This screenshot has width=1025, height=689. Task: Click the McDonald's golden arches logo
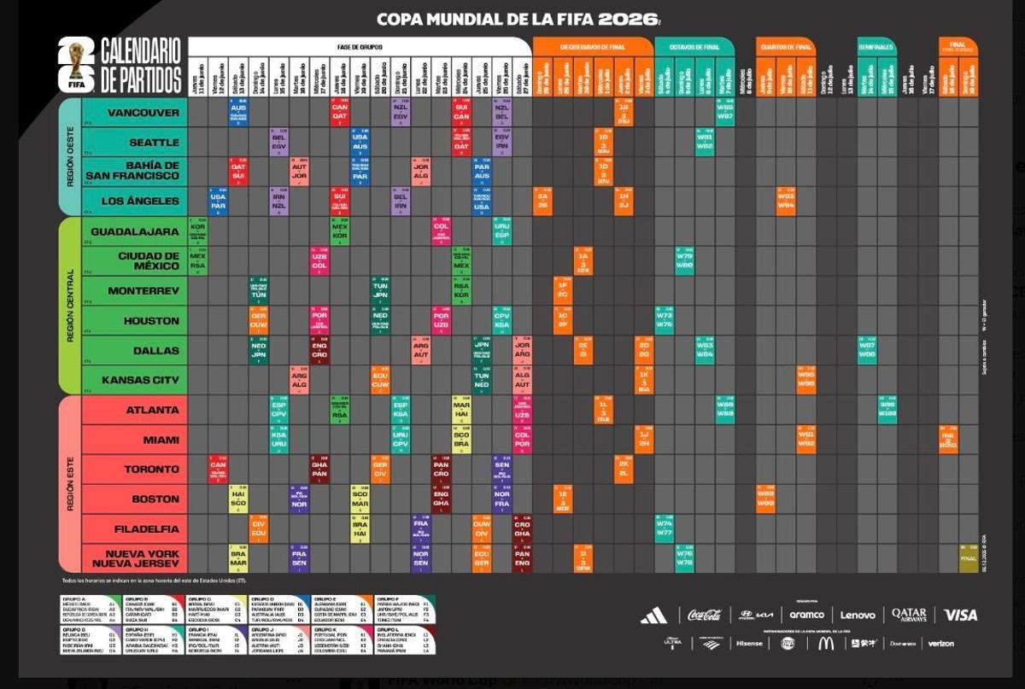coord(825,643)
